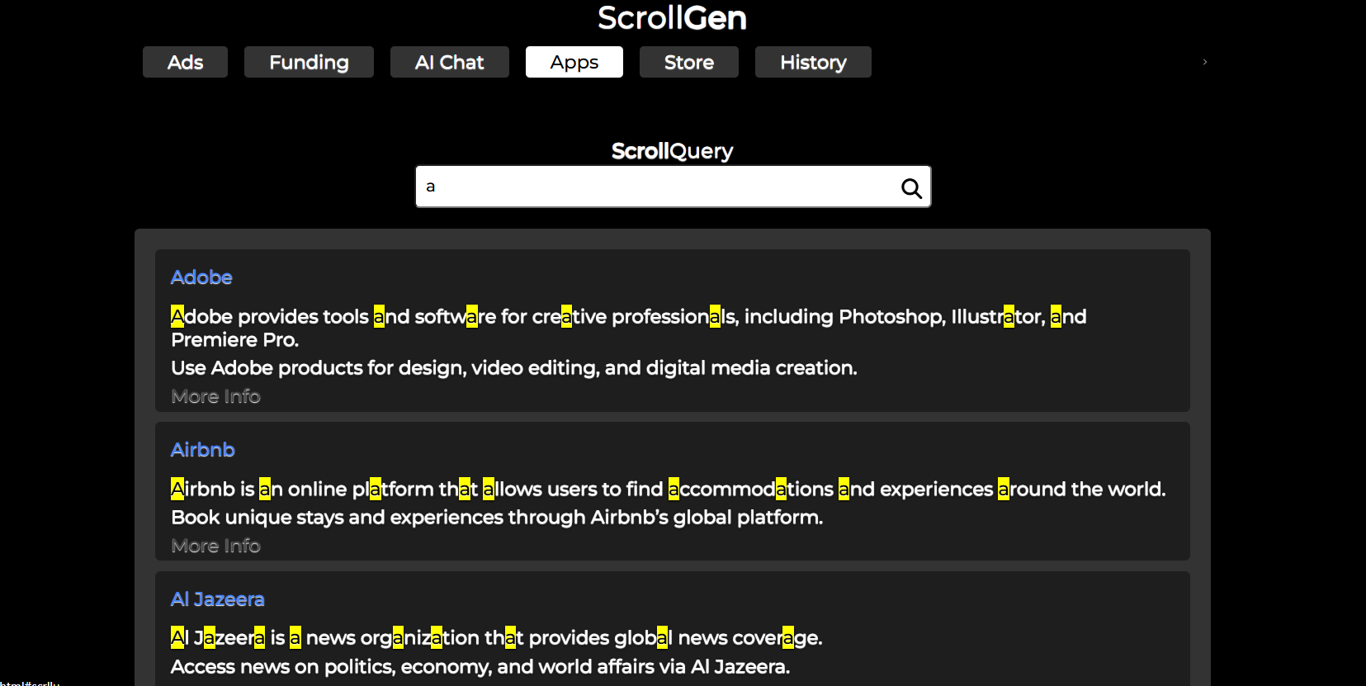
Task: Switch to the Ads tab
Action: point(185,63)
